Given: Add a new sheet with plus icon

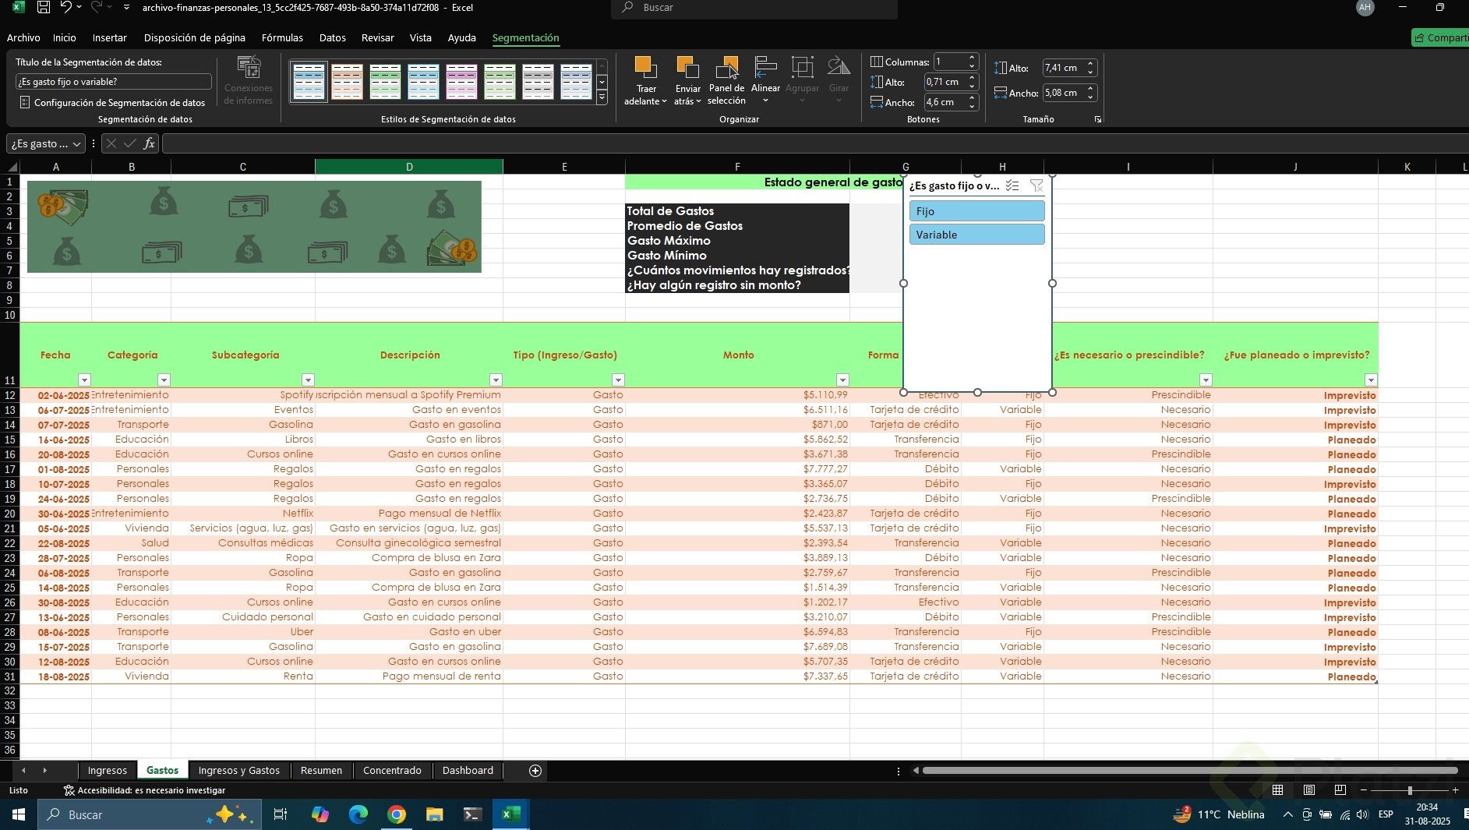Looking at the screenshot, I should click(x=535, y=771).
